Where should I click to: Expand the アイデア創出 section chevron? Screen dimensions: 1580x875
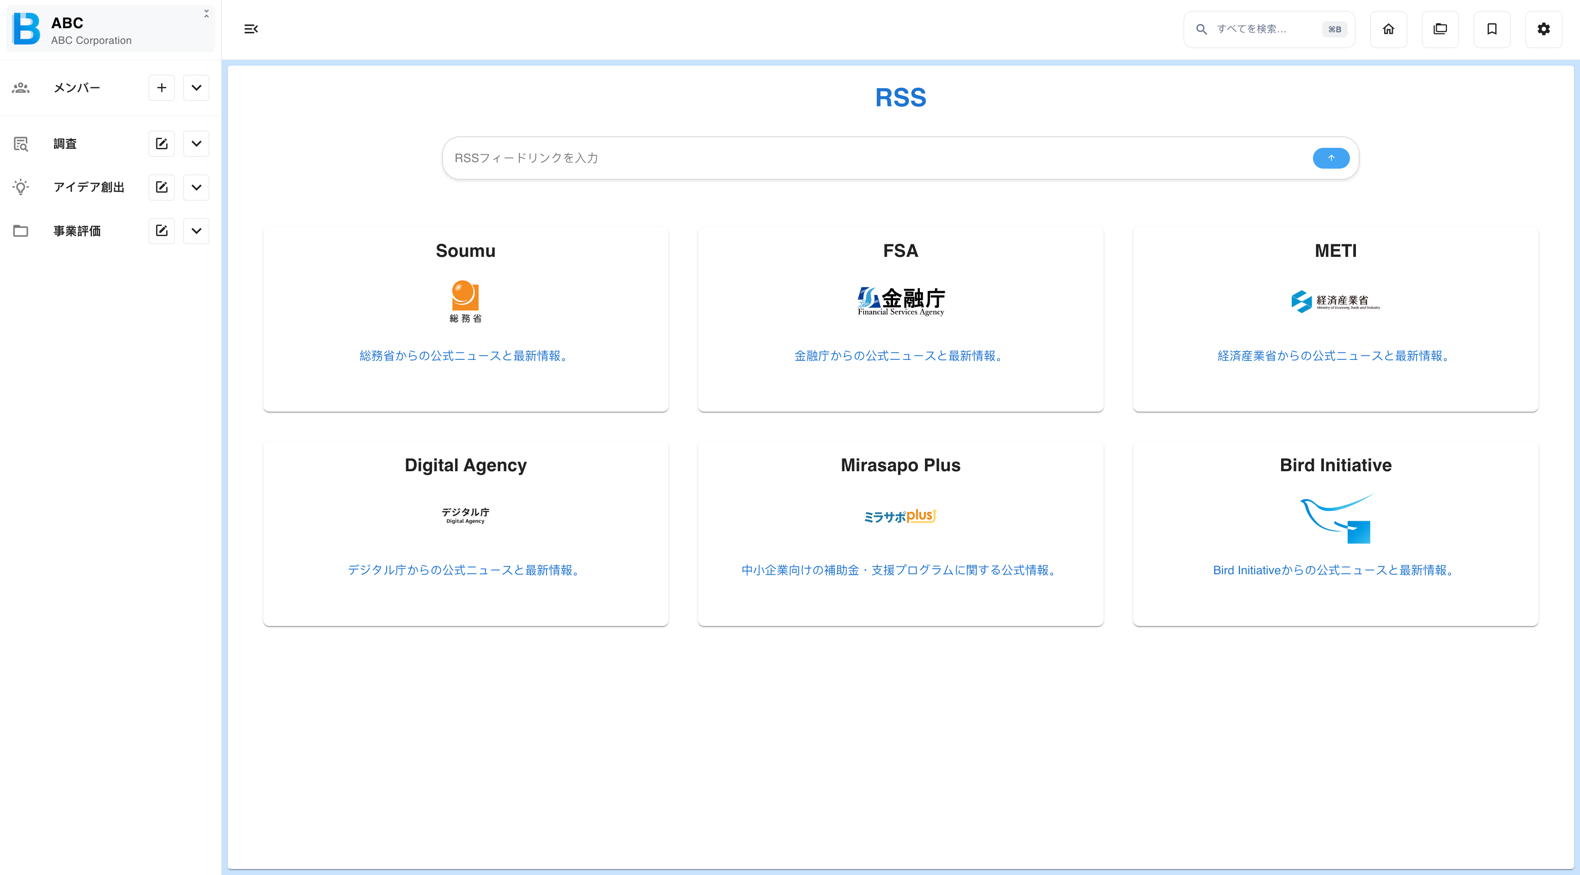[196, 187]
